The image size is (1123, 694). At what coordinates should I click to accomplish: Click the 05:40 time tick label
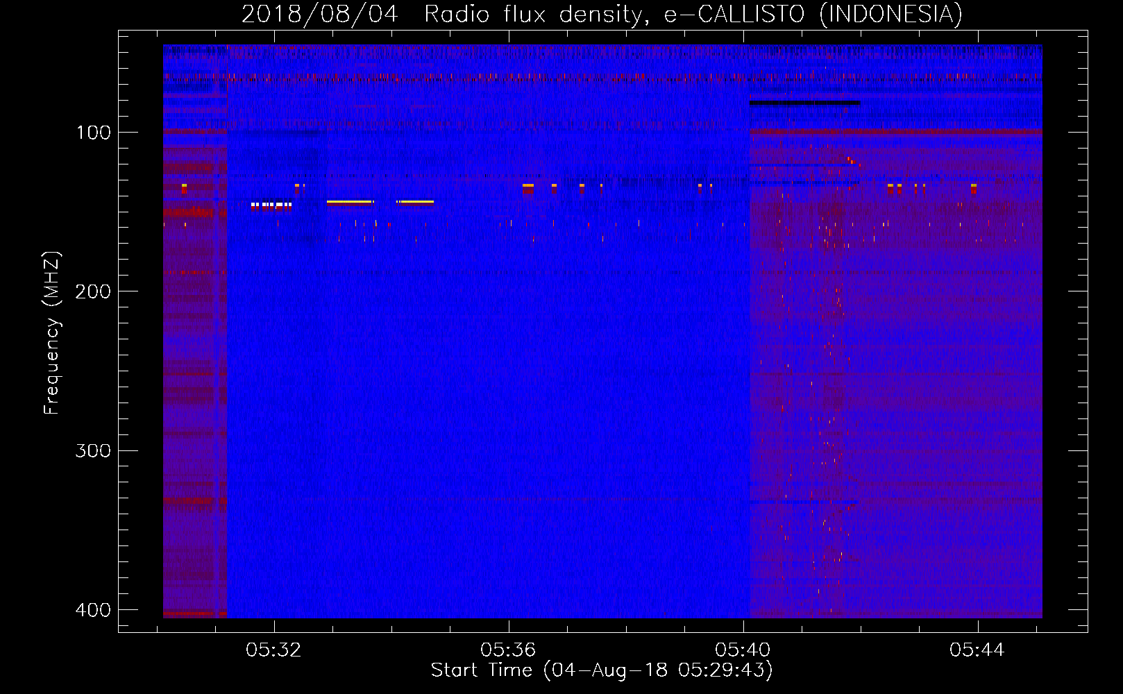pyautogui.click(x=743, y=650)
